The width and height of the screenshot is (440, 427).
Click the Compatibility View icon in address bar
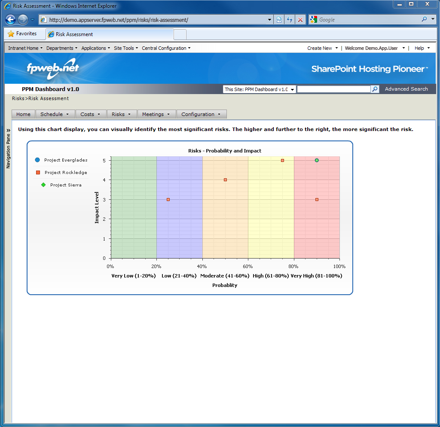279,20
